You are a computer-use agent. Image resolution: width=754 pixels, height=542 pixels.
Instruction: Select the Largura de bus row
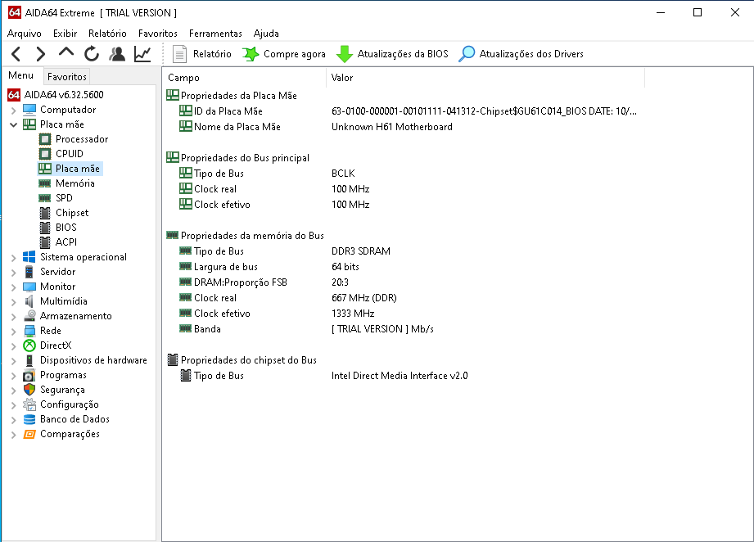pyautogui.click(x=269, y=267)
